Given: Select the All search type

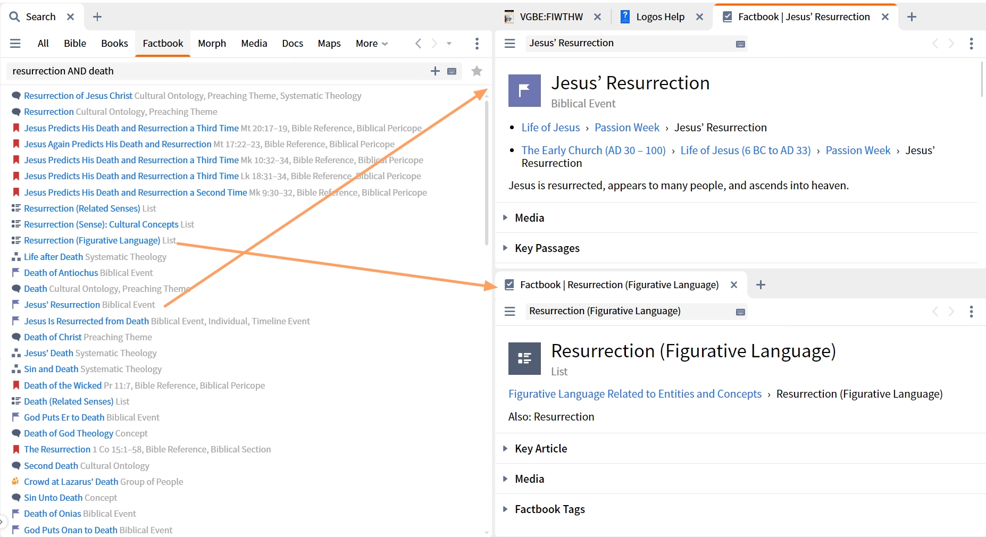Looking at the screenshot, I should [x=43, y=44].
